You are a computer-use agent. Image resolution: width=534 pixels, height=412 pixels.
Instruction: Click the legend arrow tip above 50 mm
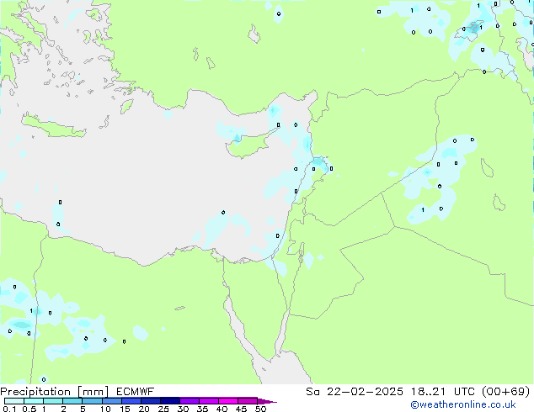pos(267,401)
